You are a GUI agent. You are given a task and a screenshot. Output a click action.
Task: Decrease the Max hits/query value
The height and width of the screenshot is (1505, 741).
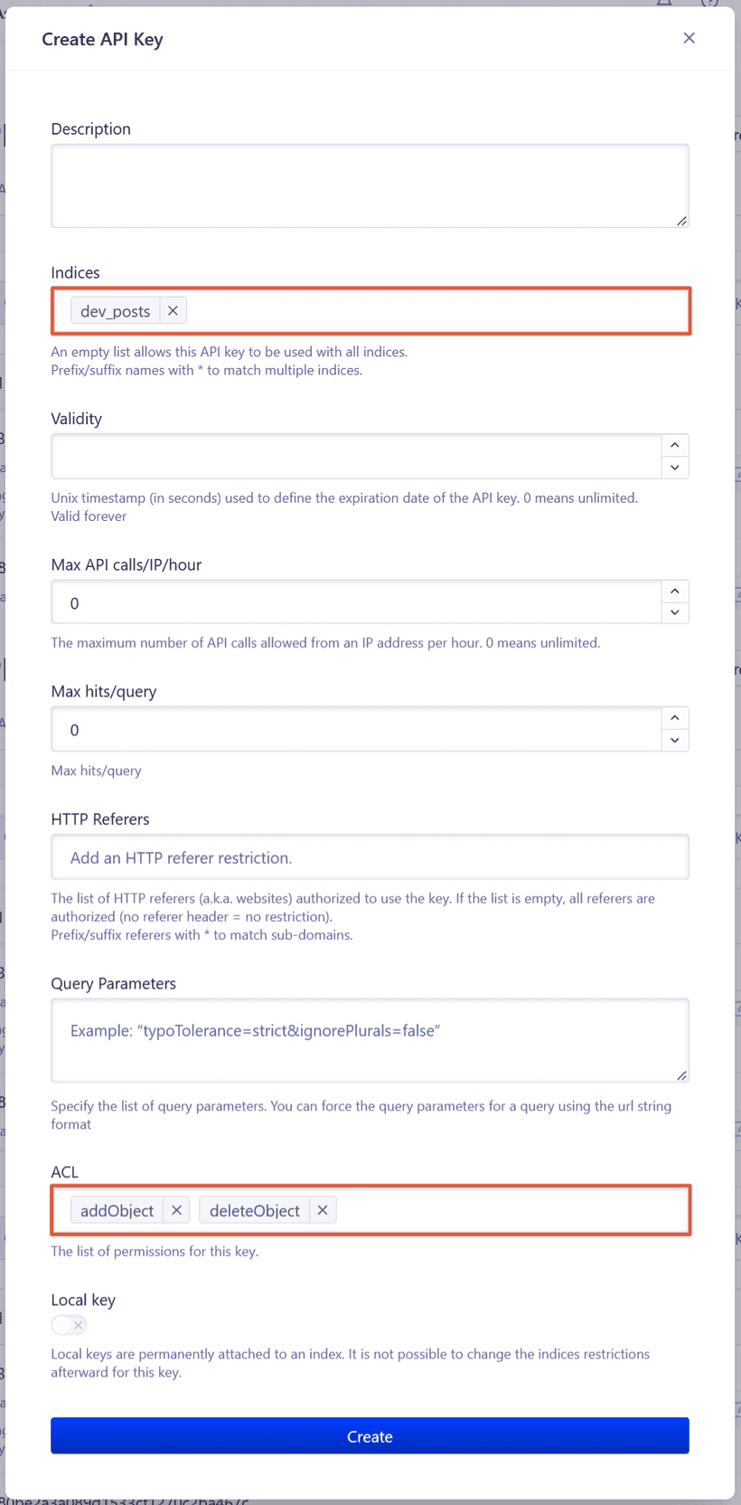tap(674, 740)
